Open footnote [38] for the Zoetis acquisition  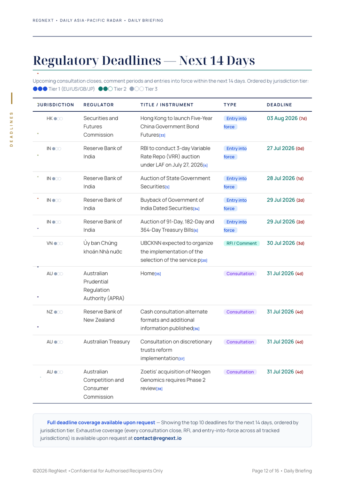pyautogui.click(x=159, y=389)
